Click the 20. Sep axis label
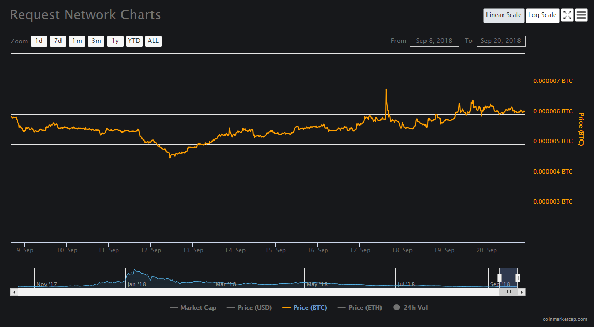594x327 pixels. [x=486, y=250]
